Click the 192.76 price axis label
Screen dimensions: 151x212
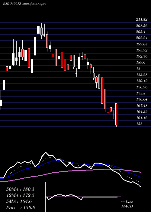pyautogui.click(x=142, y=56)
